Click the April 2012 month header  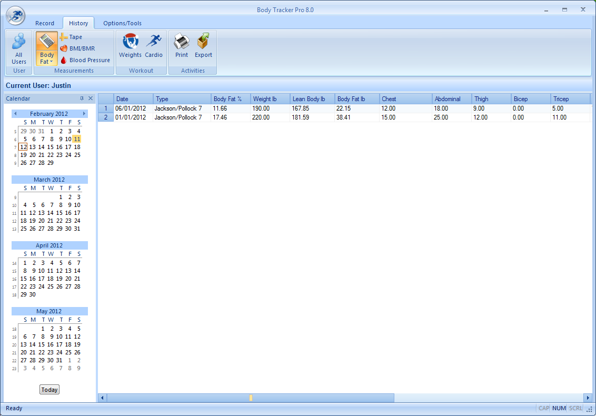coord(49,245)
